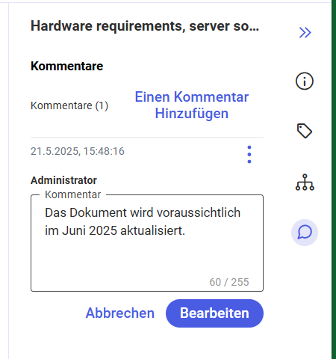Viewport: 336px width, 359px height.
Task: Show the hierarchy structure icon panel
Action: [305, 182]
